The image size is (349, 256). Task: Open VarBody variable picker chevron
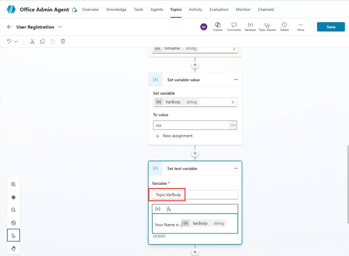click(x=233, y=102)
